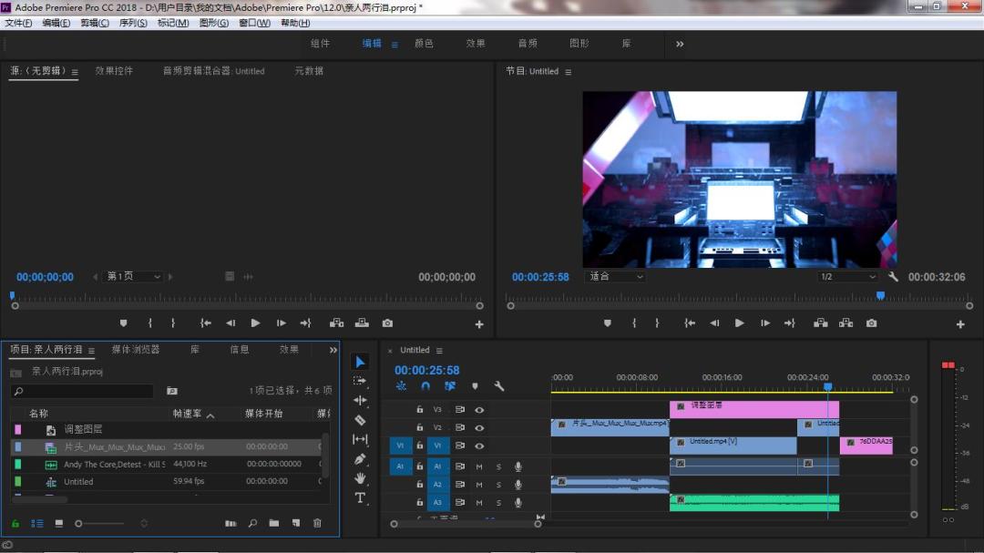Expand hidden workspaces with double chevron
The image size is (984, 553).
pos(680,44)
